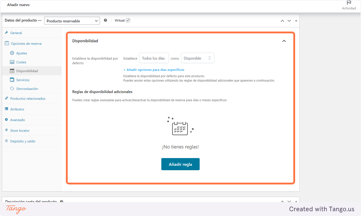Click the Disponibilidad section heading
Screen dimensions: 361x216
pyautogui.click(x=85, y=41)
